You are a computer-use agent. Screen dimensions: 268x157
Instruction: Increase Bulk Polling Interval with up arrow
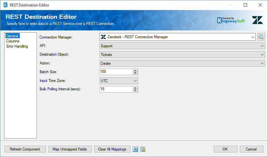[x=135, y=88]
